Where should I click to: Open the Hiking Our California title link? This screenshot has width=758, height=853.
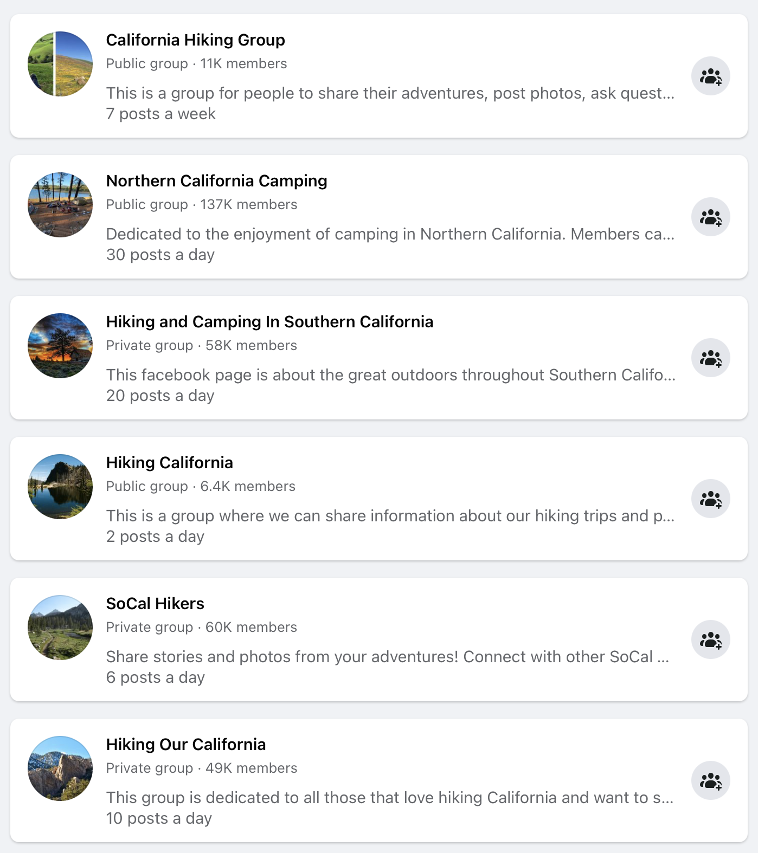point(185,745)
